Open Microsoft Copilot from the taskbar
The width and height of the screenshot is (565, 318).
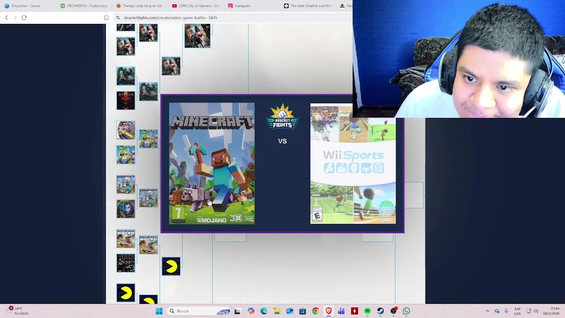pos(250,311)
